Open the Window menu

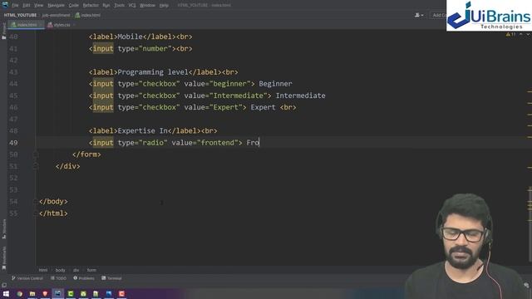[148, 5]
